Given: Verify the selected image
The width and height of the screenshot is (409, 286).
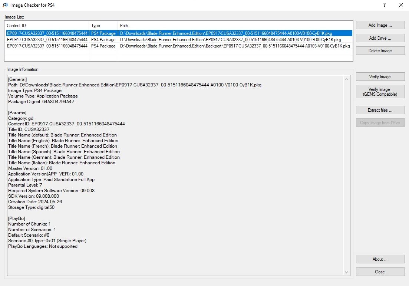Looking at the screenshot, I should (380, 77).
